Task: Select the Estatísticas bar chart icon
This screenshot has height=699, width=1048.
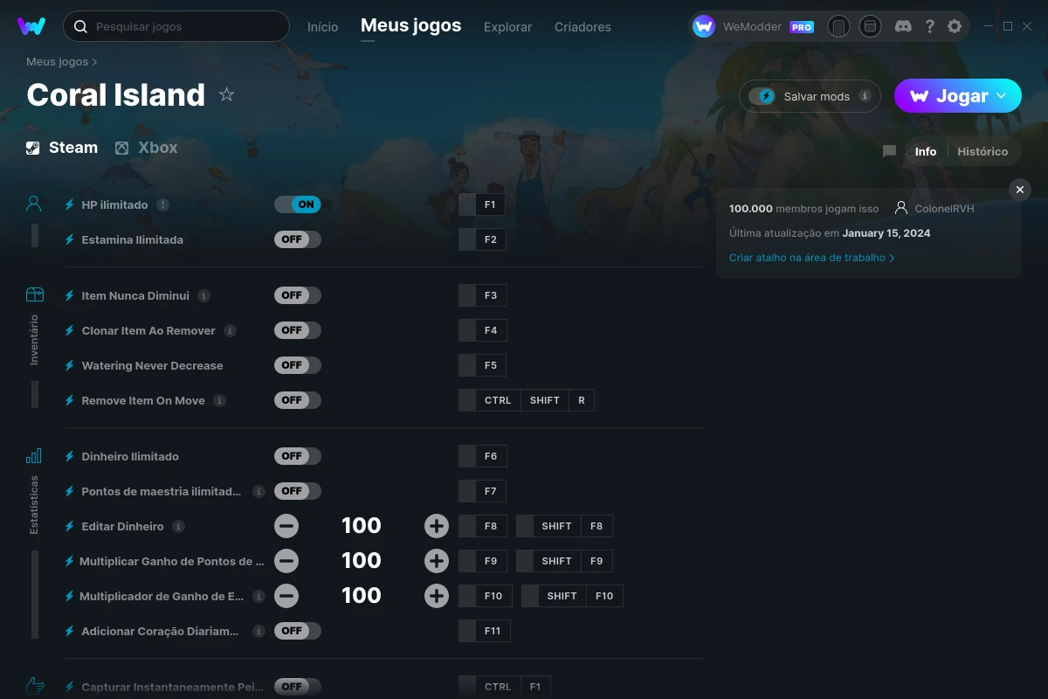Action: pyautogui.click(x=34, y=455)
